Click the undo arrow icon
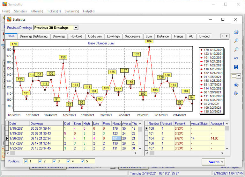The image size is (245, 177). (x=236, y=58)
